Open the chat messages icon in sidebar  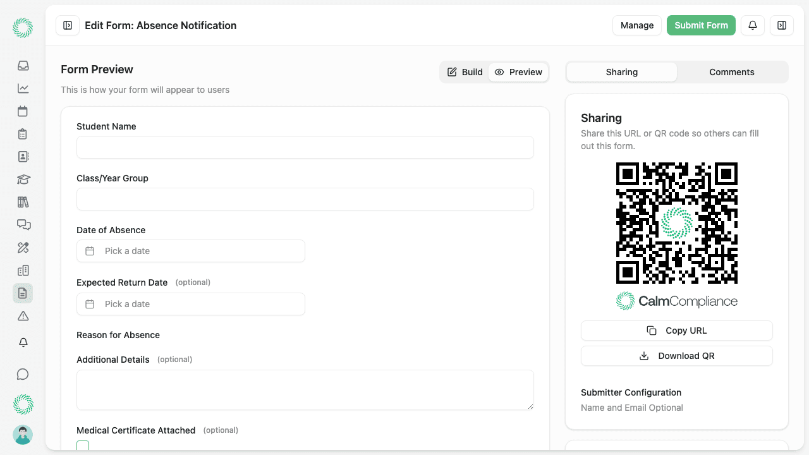pos(22,224)
